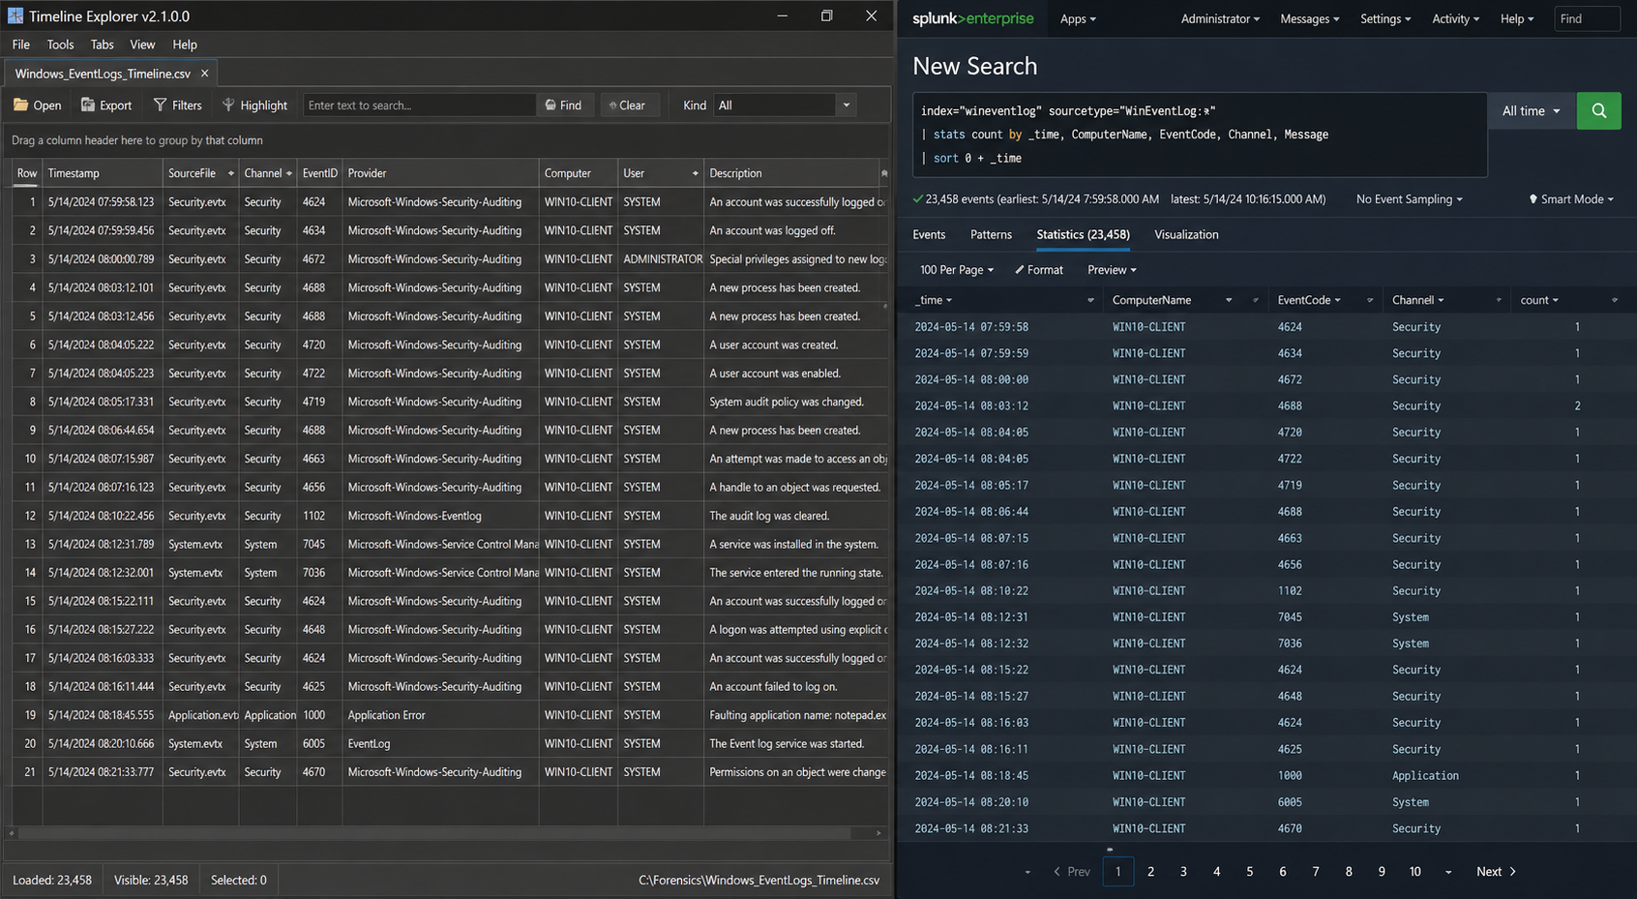The width and height of the screenshot is (1637, 899).
Task: Open the All time range picker
Action: pyautogui.click(x=1531, y=111)
